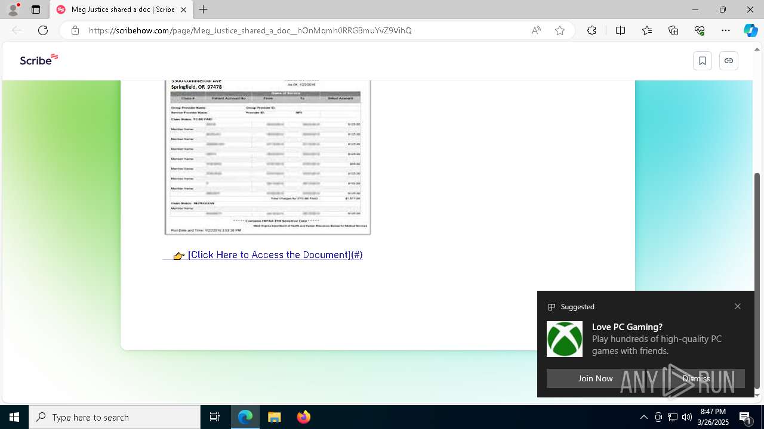The image size is (764, 429).
Task: Open Collections panel
Action: (x=673, y=30)
